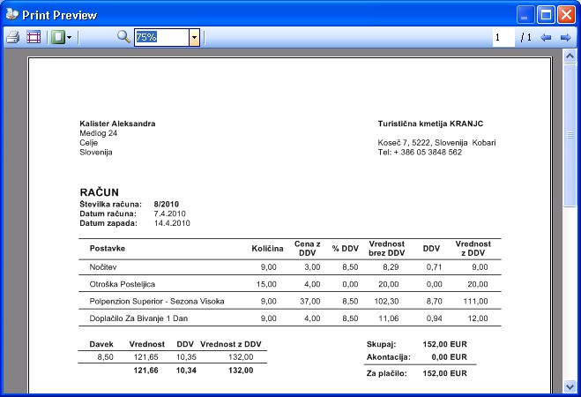
Task: Click the advance amount 0,00 EUR
Action: (x=449, y=357)
